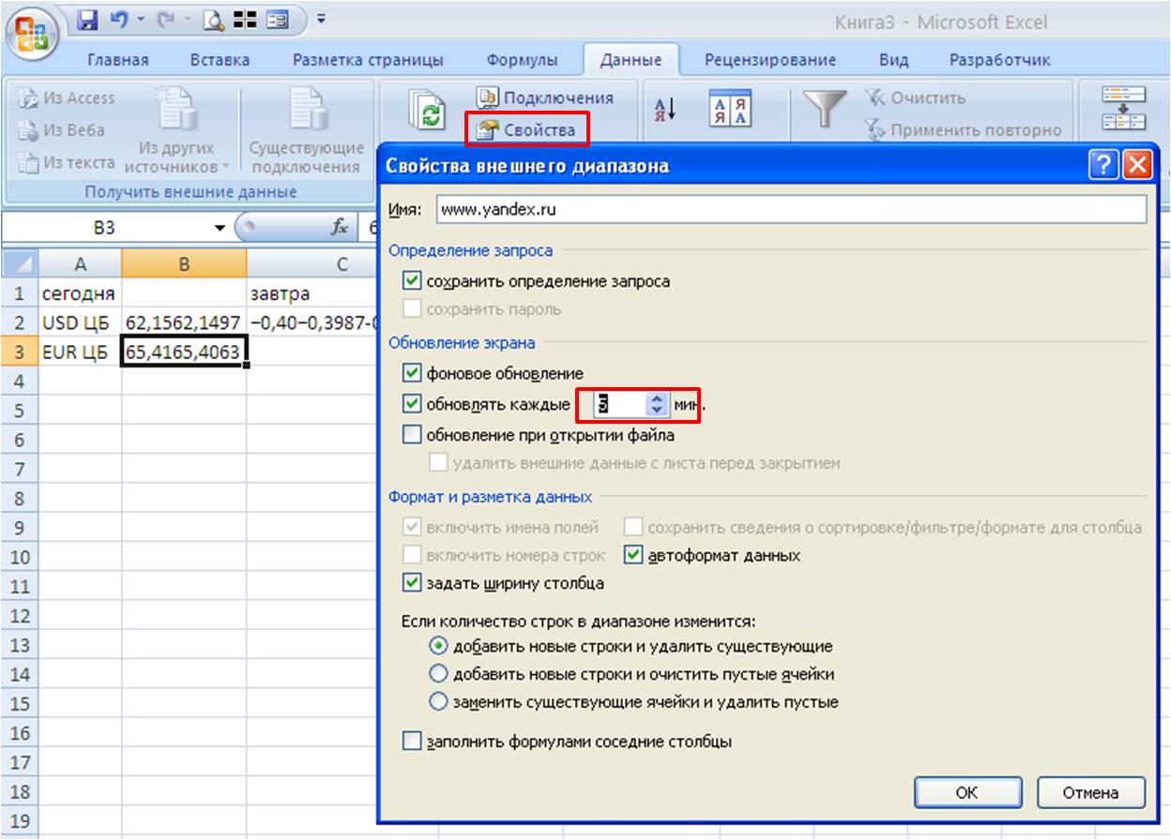This screenshot has height=840, width=1171.
Task: Increase refresh minutes with the spinner
Action: click(655, 398)
